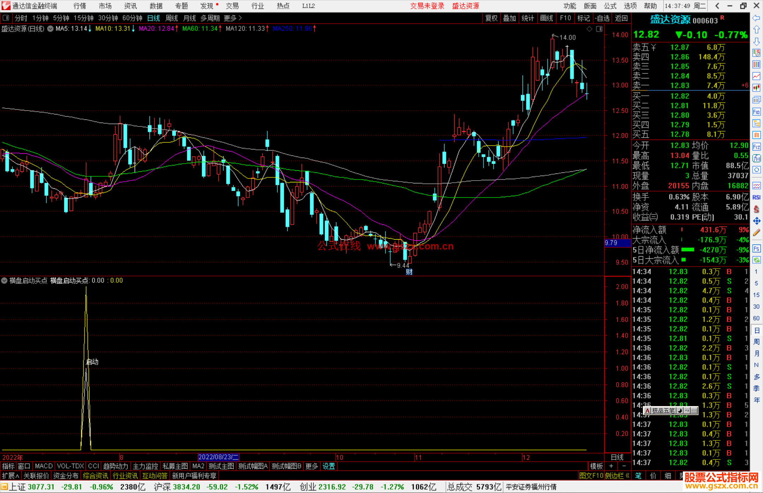This screenshot has height=493, width=763.
Task: Open the f(x) formula manager icon
Action: [x=756, y=158]
